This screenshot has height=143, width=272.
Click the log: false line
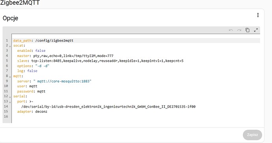27,71
